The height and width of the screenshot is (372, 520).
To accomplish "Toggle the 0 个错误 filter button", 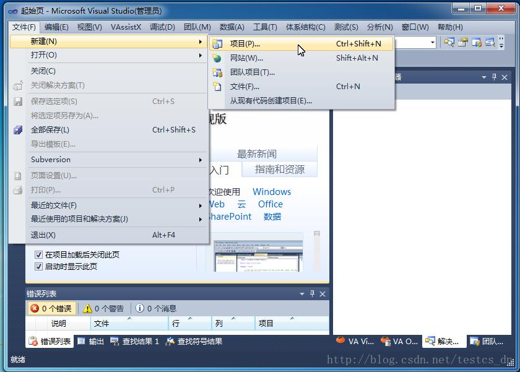I will click(x=52, y=308).
